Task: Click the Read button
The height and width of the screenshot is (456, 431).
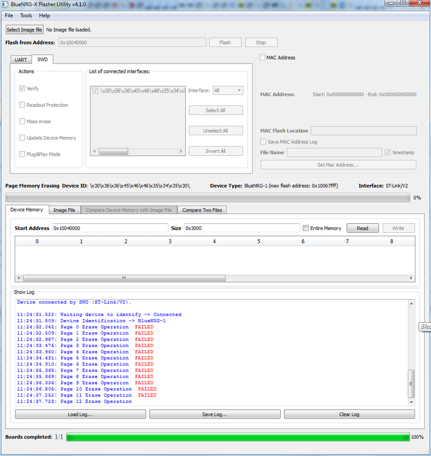Action: pyautogui.click(x=363, y=228)
